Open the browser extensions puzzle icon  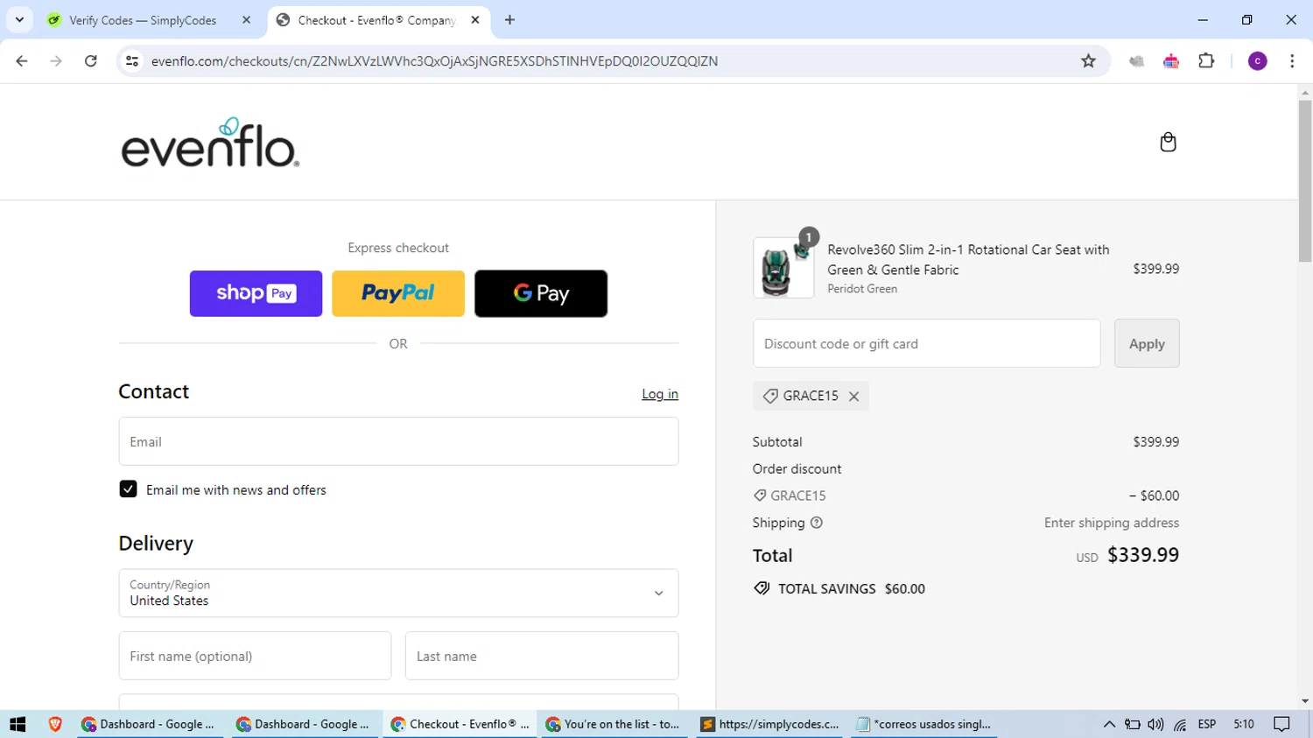[1206, 61]
